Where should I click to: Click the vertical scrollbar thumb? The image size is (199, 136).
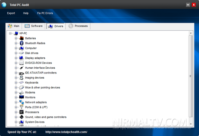click(x=191, y=76)
